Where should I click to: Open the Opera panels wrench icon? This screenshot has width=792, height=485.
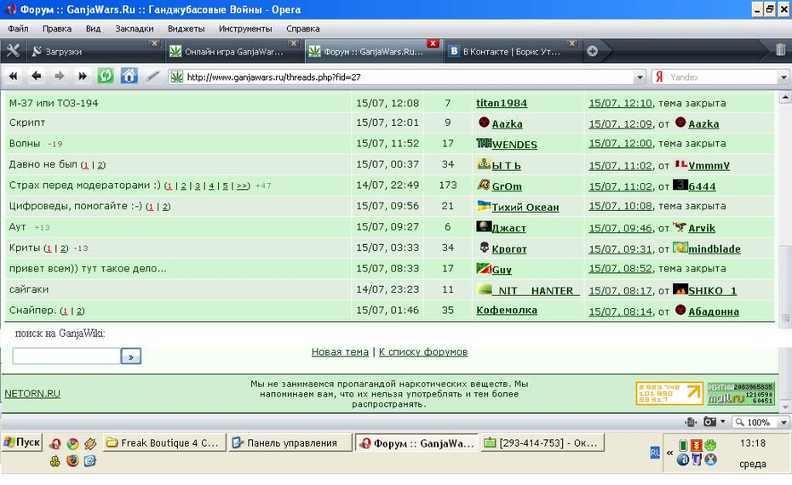click(13, 50)
